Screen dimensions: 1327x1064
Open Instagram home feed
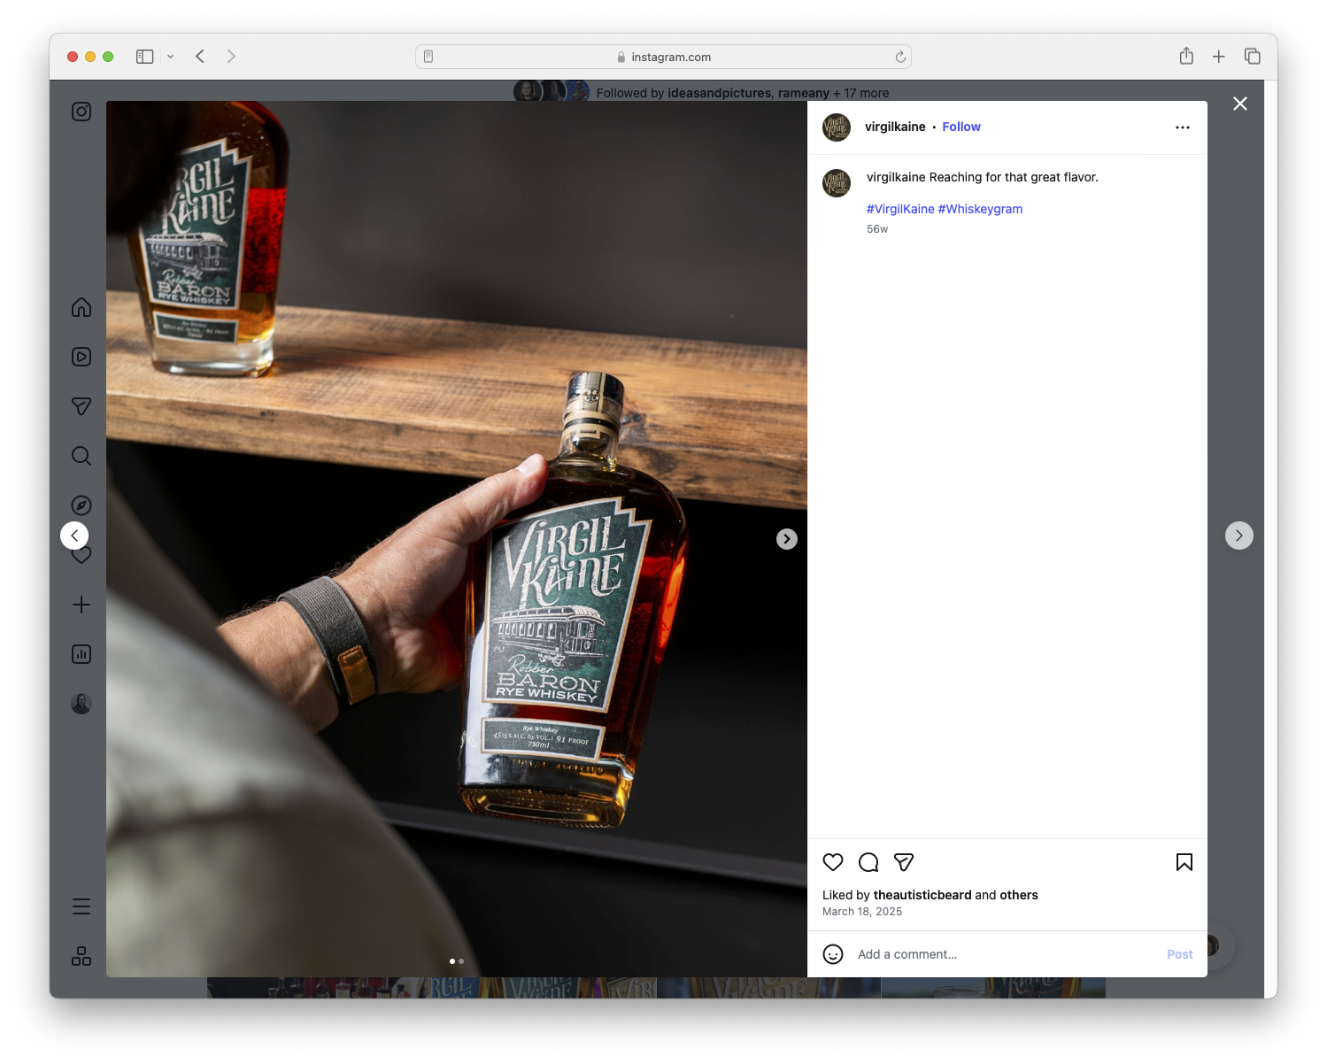point(81,307)
